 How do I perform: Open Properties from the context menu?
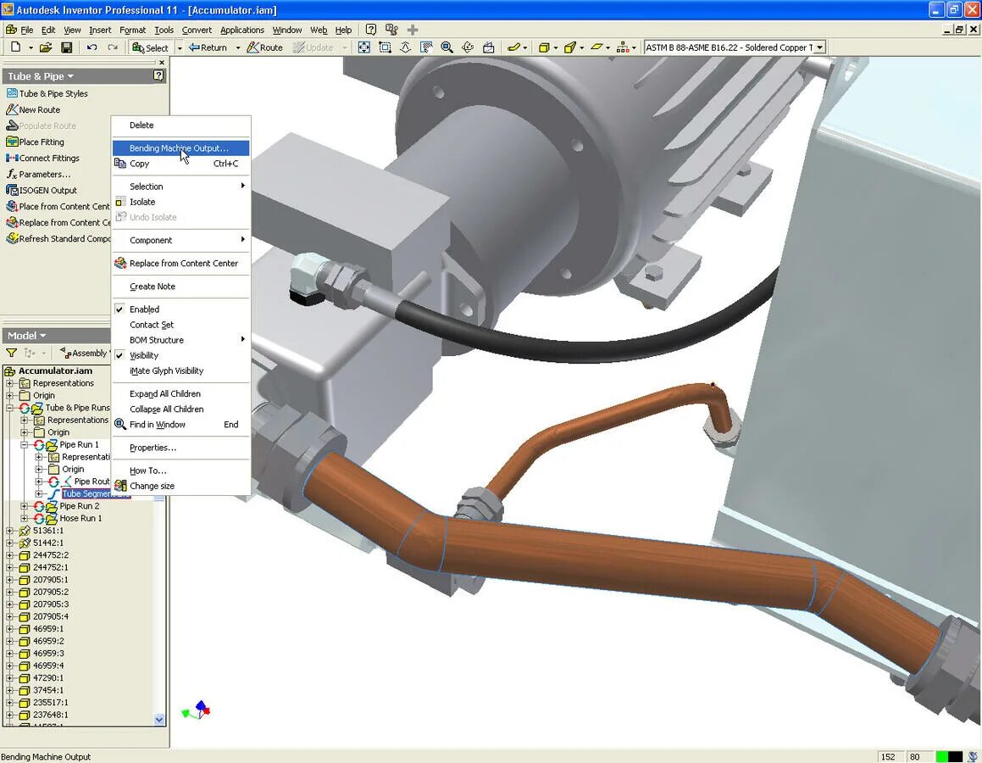(180, 448)
